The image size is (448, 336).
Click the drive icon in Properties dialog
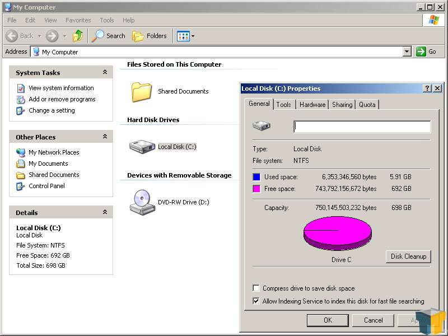tap(261, 125)
